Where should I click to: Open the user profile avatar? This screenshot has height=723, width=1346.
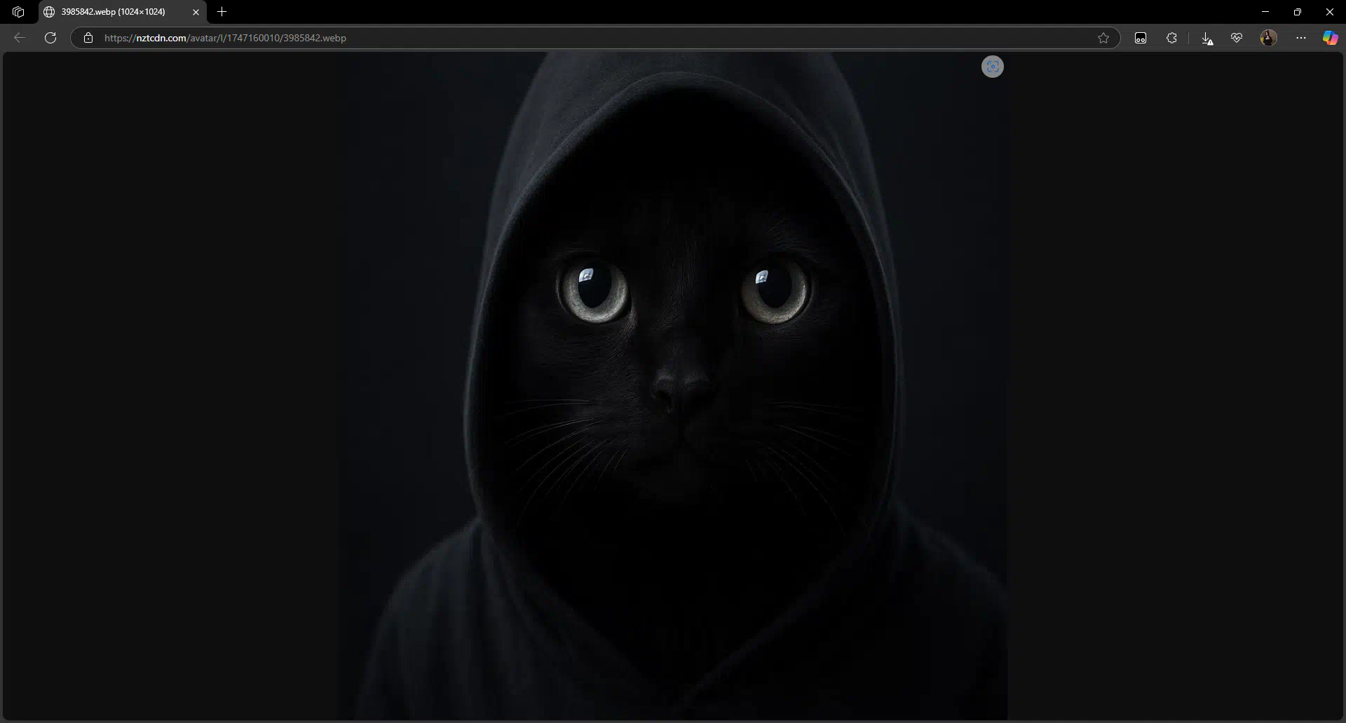tap(1269, 38)
